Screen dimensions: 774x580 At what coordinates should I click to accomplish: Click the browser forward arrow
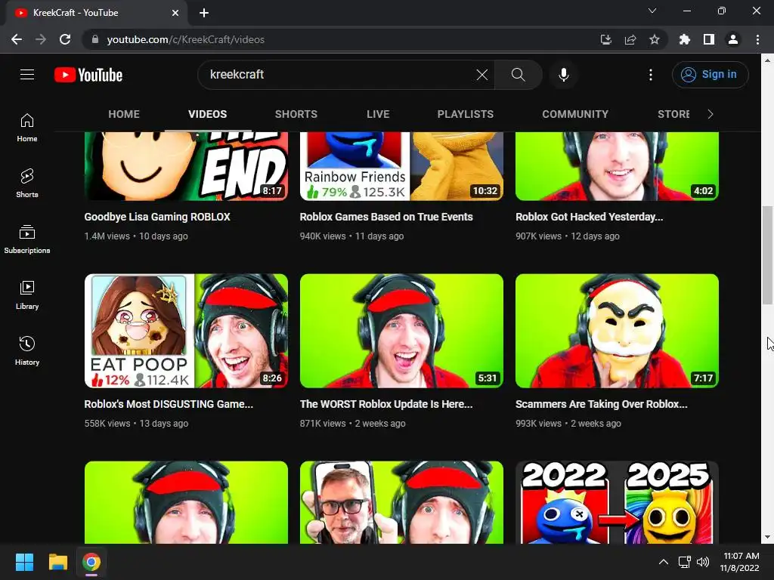tap(41, 39)
